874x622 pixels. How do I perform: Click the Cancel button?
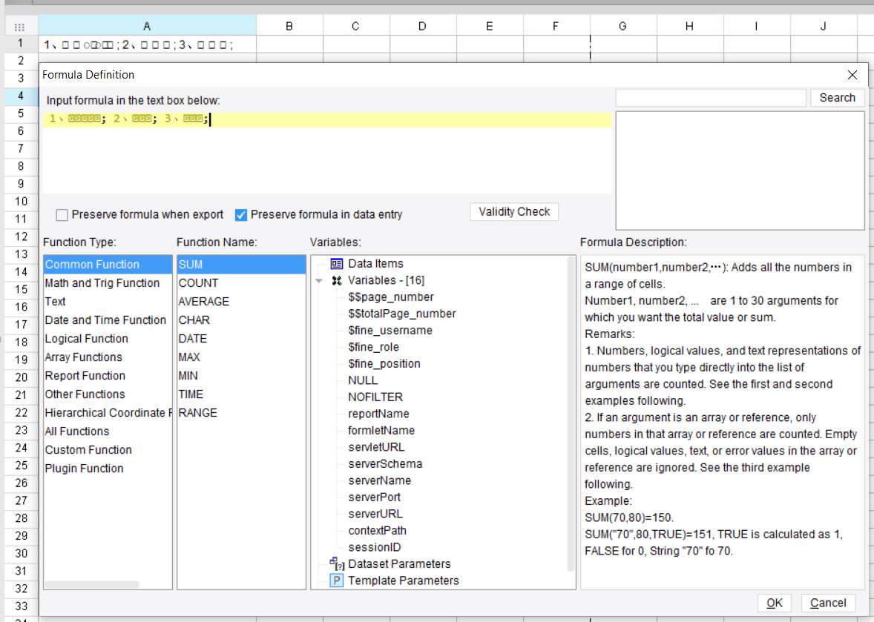[x=827, y=603]
